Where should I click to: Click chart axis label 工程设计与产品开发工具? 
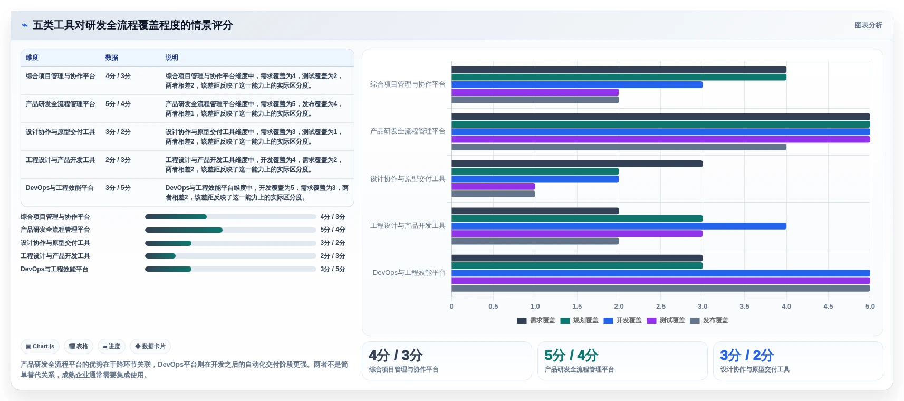click(x=408, y=226)
